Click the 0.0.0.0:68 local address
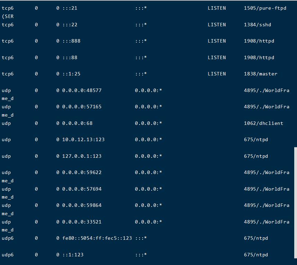 pos(77,123)
